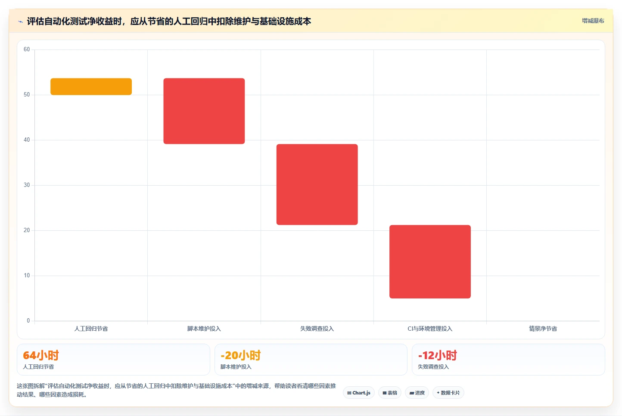Click the Chart.js tag chip
This screenshot has width=622, height=416.
click(x=359, y=393)
